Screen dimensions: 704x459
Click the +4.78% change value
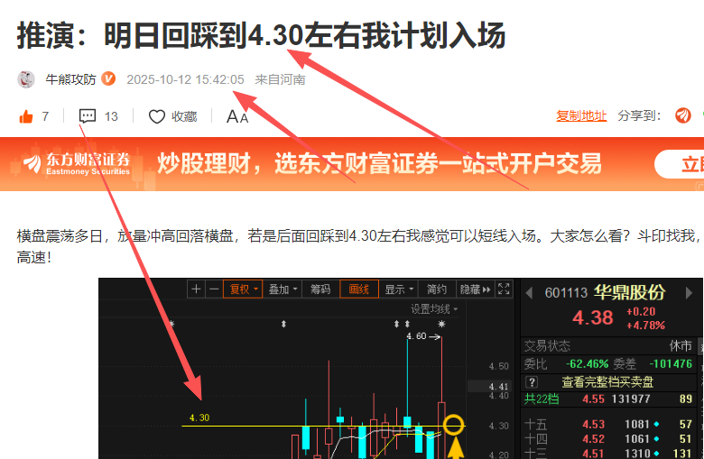pos(645,326)
